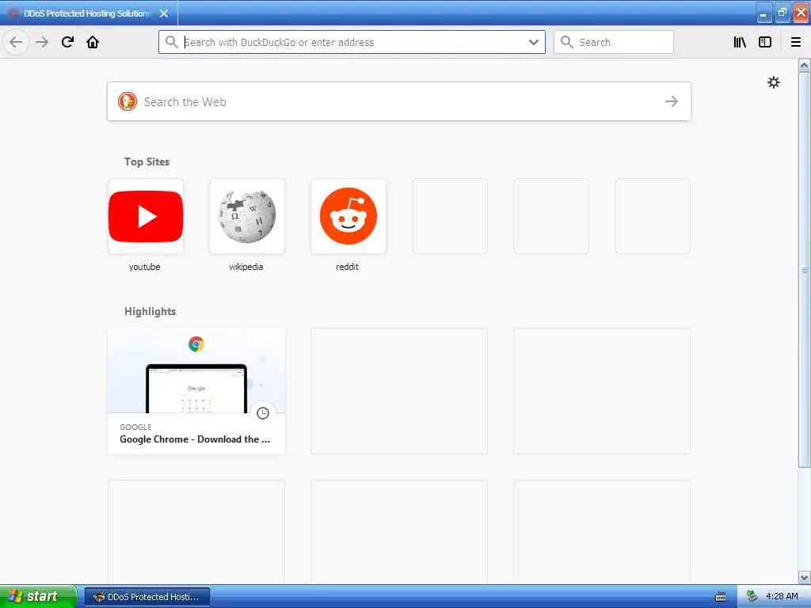Viewport: 811px width, 608px height.
Task: Expand the address bar history dropdown
Action: pos(534,42)
